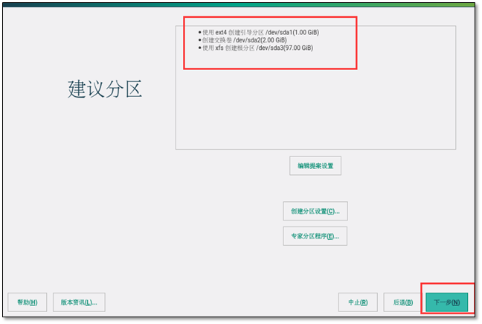Screen dimensions: 482x324
Task: Go back with the 后退(B) button
Action: 403,302
